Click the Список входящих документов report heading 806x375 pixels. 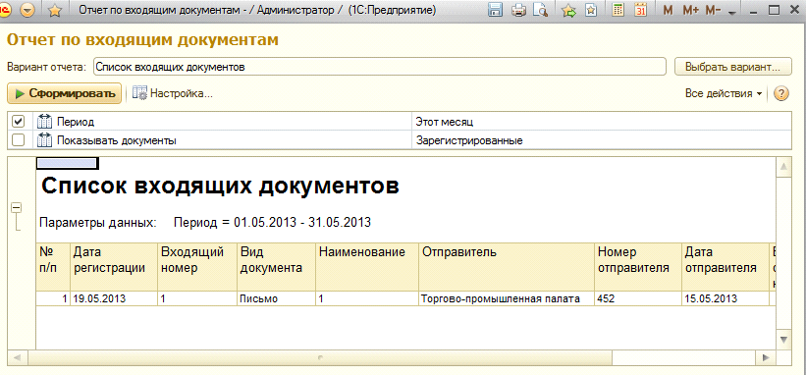click(x=220, y=186)
